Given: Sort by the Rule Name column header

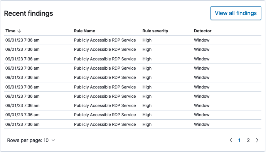Looking at the screenshot, I should pos(84,31).
